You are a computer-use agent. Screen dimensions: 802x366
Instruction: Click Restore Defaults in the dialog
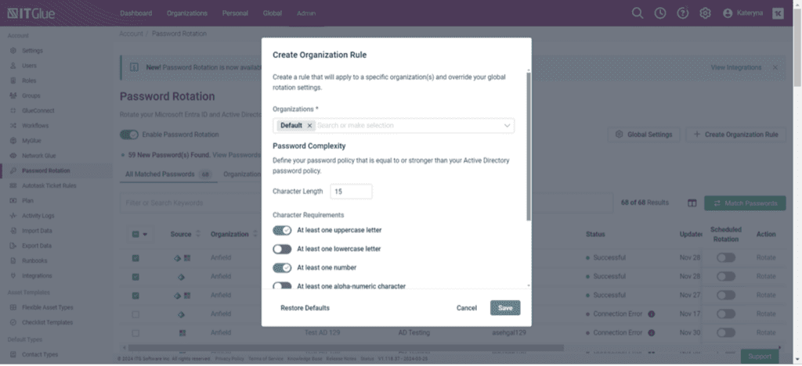305,308
